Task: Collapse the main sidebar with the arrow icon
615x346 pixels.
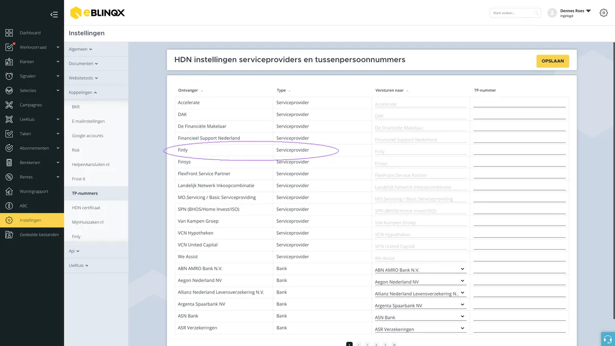Action: (54, 14)
